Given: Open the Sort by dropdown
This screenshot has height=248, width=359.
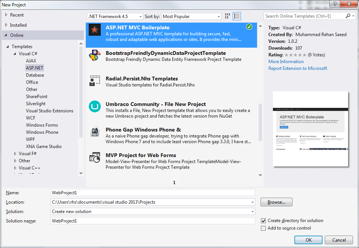Looking at the screenshot, I should pos(218,16).
